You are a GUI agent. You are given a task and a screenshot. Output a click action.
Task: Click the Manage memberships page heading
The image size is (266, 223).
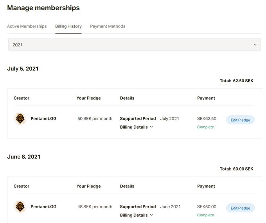[x=43, y=8]
